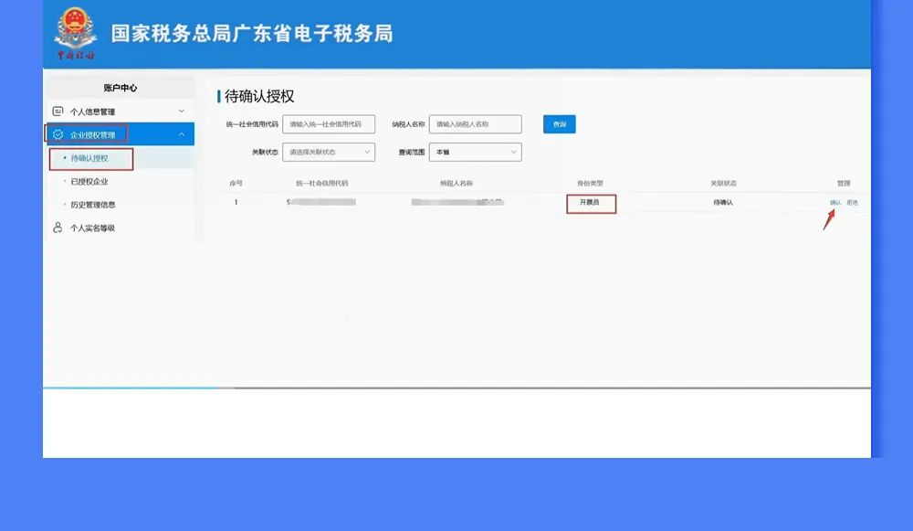Focus the 纳税人名称 input field
The image size is (913, 531).
click(475, 124)
